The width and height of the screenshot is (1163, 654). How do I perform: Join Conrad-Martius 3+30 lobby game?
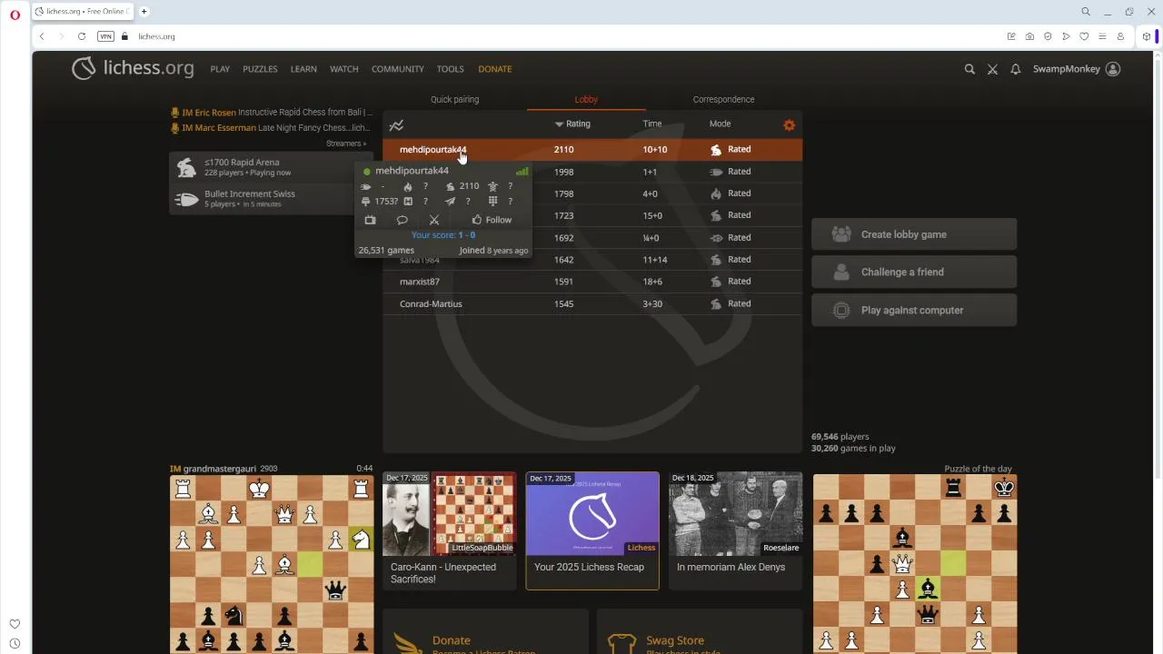pyautogui.click(x=592, y=303)
